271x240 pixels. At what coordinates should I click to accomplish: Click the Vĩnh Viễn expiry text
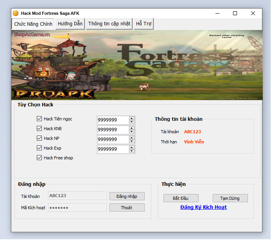[194, 142]
